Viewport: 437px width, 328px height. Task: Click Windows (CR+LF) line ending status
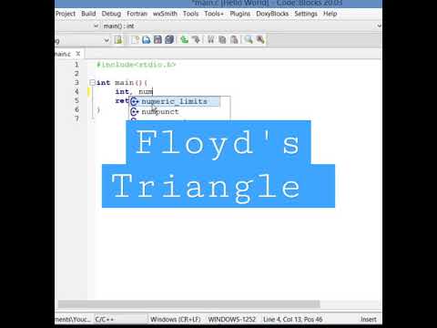[x=176, y=319]
